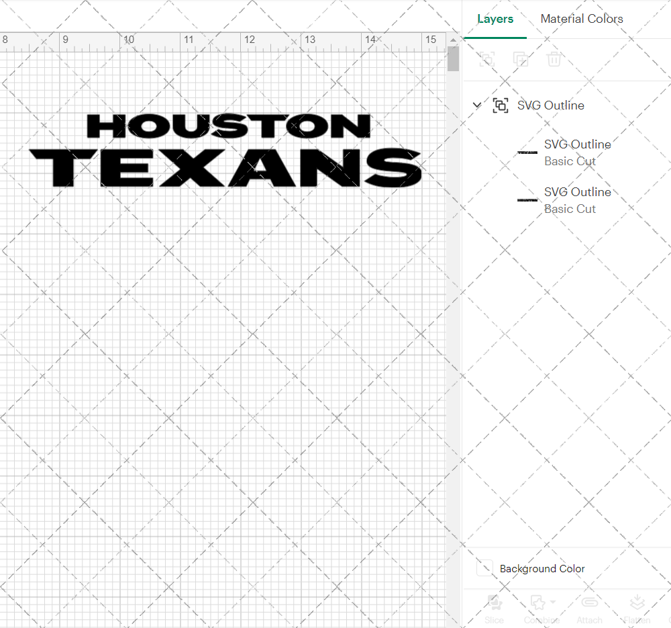Click the Background Color label
The width and height of the screenshot is (671, 628).
point(541,568)
